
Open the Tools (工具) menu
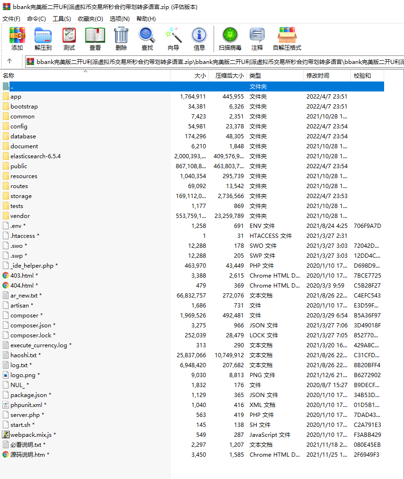coord(62,19)
